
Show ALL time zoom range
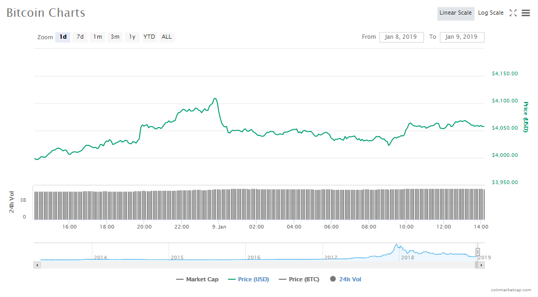click(166, 37)
